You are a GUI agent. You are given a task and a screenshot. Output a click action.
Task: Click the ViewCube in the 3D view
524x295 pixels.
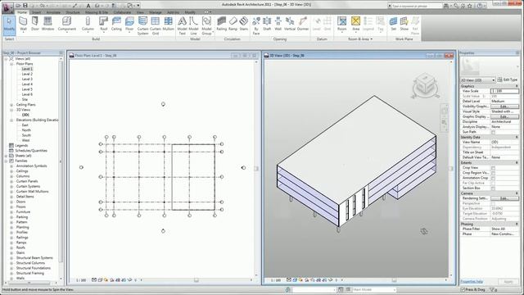click(x=425, y=86)
